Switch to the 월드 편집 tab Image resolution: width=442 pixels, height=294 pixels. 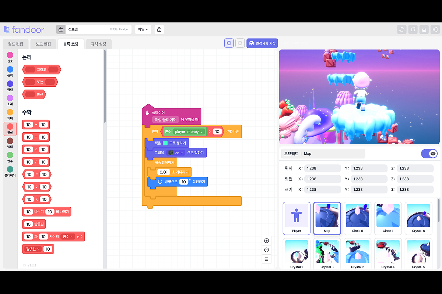coord(15,44)
